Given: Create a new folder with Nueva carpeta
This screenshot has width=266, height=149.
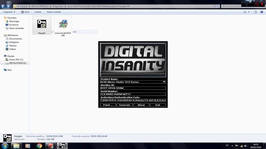Looking at the screenshot, I should click(x=54, y=12).
